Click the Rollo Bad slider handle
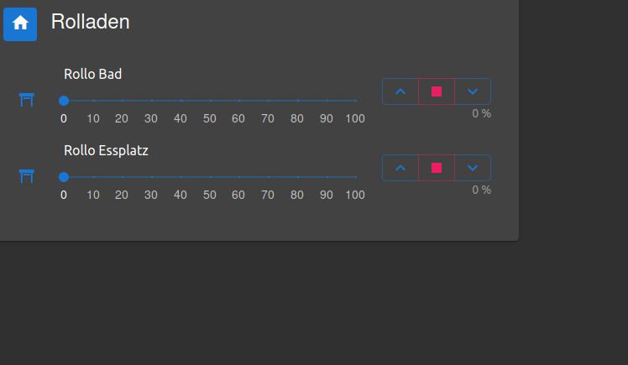 [x=64, y=101]
